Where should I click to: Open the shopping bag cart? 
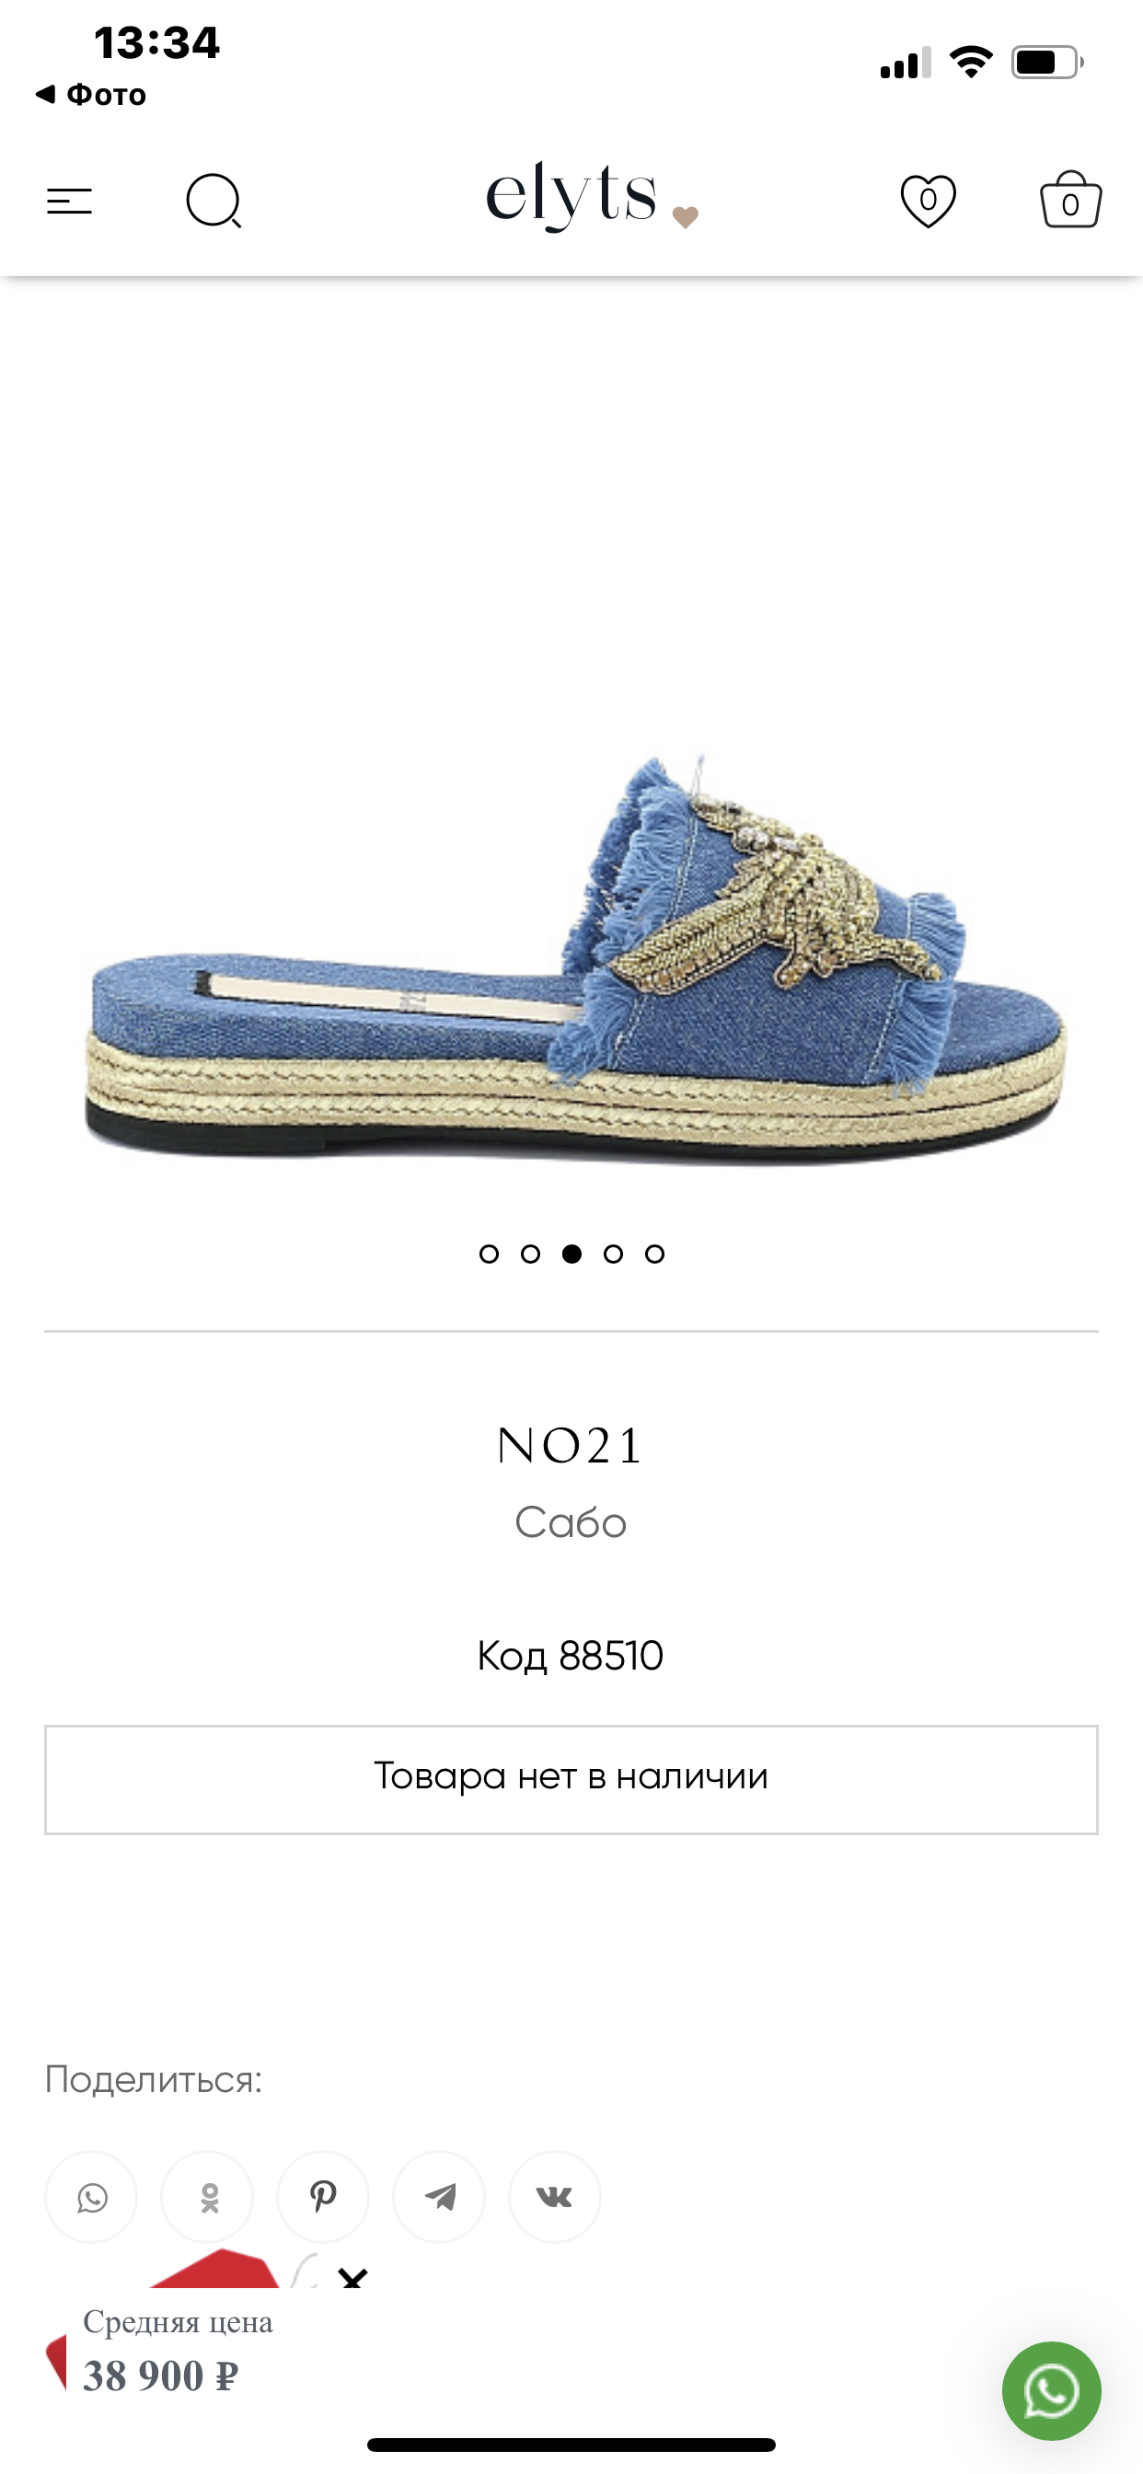pos(1070,200)
